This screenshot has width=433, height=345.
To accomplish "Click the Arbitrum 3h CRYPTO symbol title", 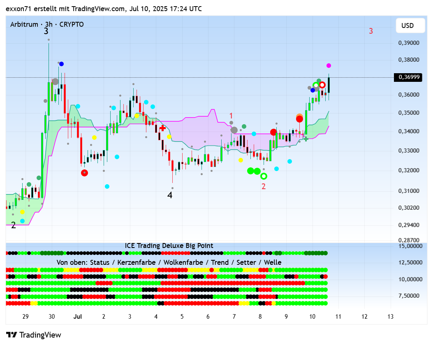I will 47,24.
